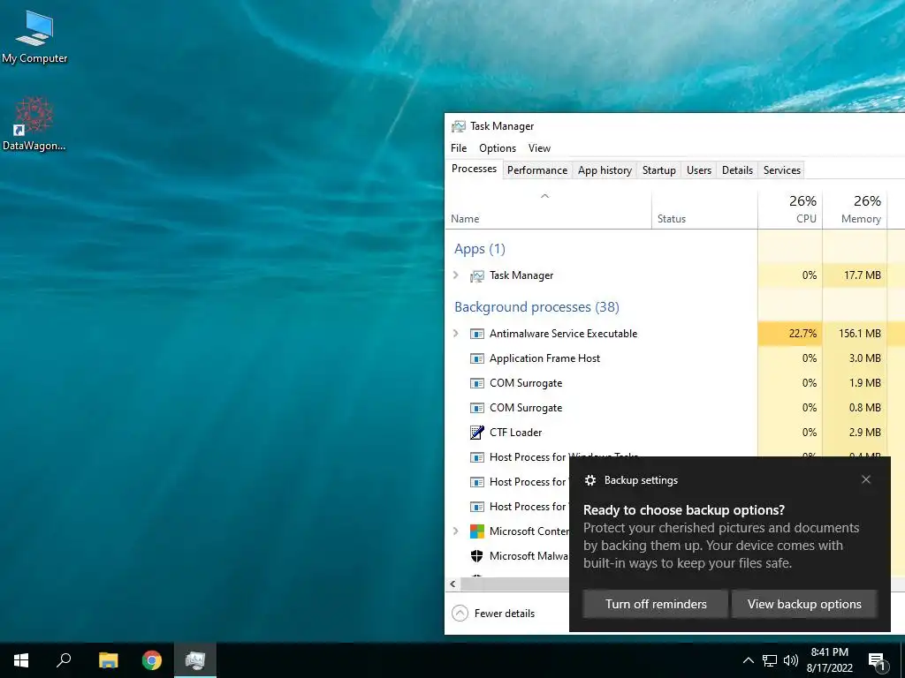Image resolution: width=905 pixels, height=678 pixels.
Task: Switch to the App history tab
Action: coord(605,170)
